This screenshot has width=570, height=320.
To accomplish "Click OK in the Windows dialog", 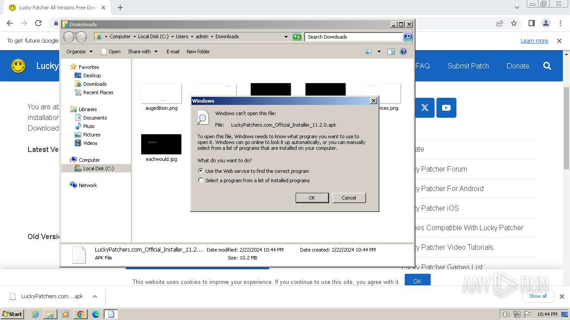I will (312, 198).
